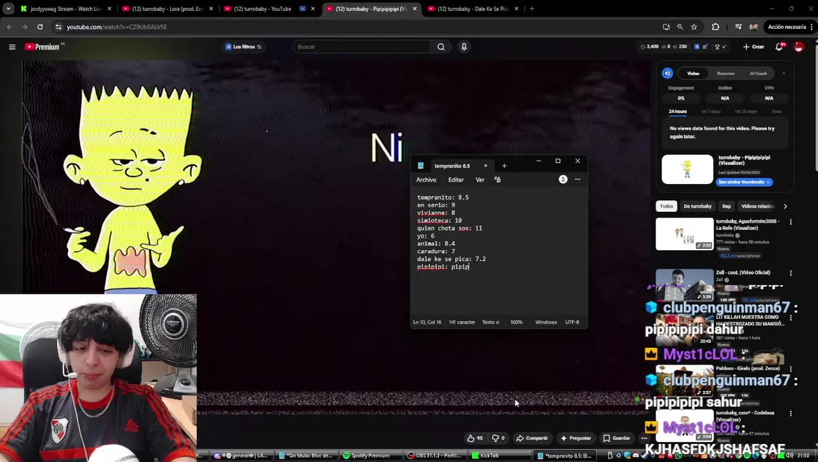Open Notepad encoding UTF-8 selector

pos(572,322)
